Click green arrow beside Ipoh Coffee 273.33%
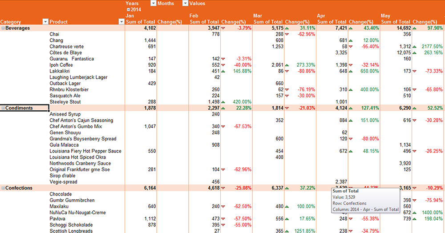The width and height of the screenshot is (445, 233). [x=287, y=65]
